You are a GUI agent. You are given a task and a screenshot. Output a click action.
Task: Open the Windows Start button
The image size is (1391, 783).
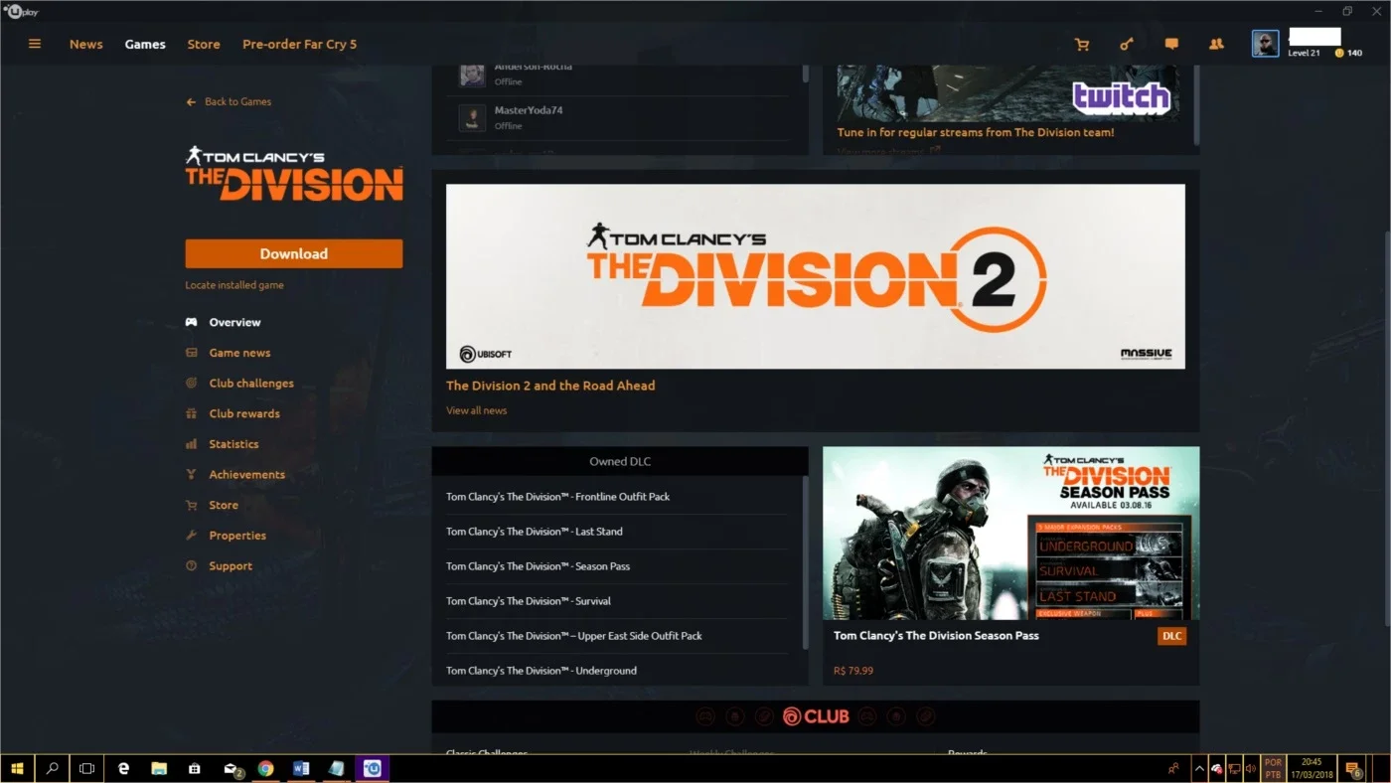coord(17,768)
